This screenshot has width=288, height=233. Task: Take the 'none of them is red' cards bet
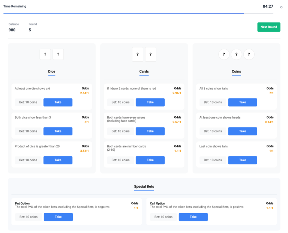[x=150, y=102]
